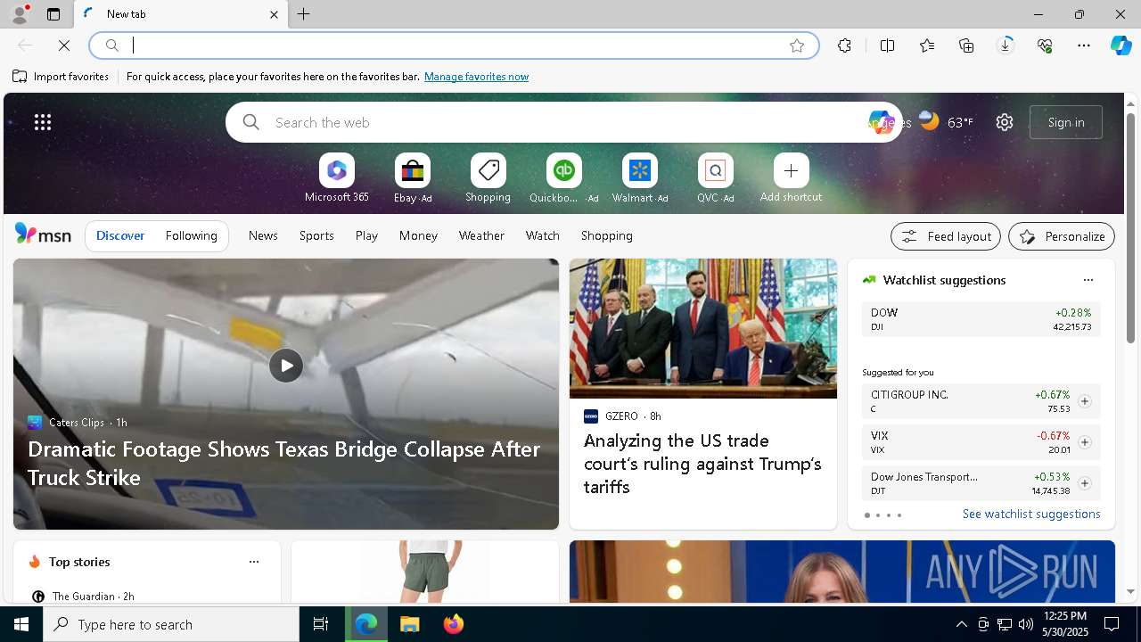This screenshot has width=1141, height=642.
Task: Open the Watch menu item
Action: click(x=542, y=235)
